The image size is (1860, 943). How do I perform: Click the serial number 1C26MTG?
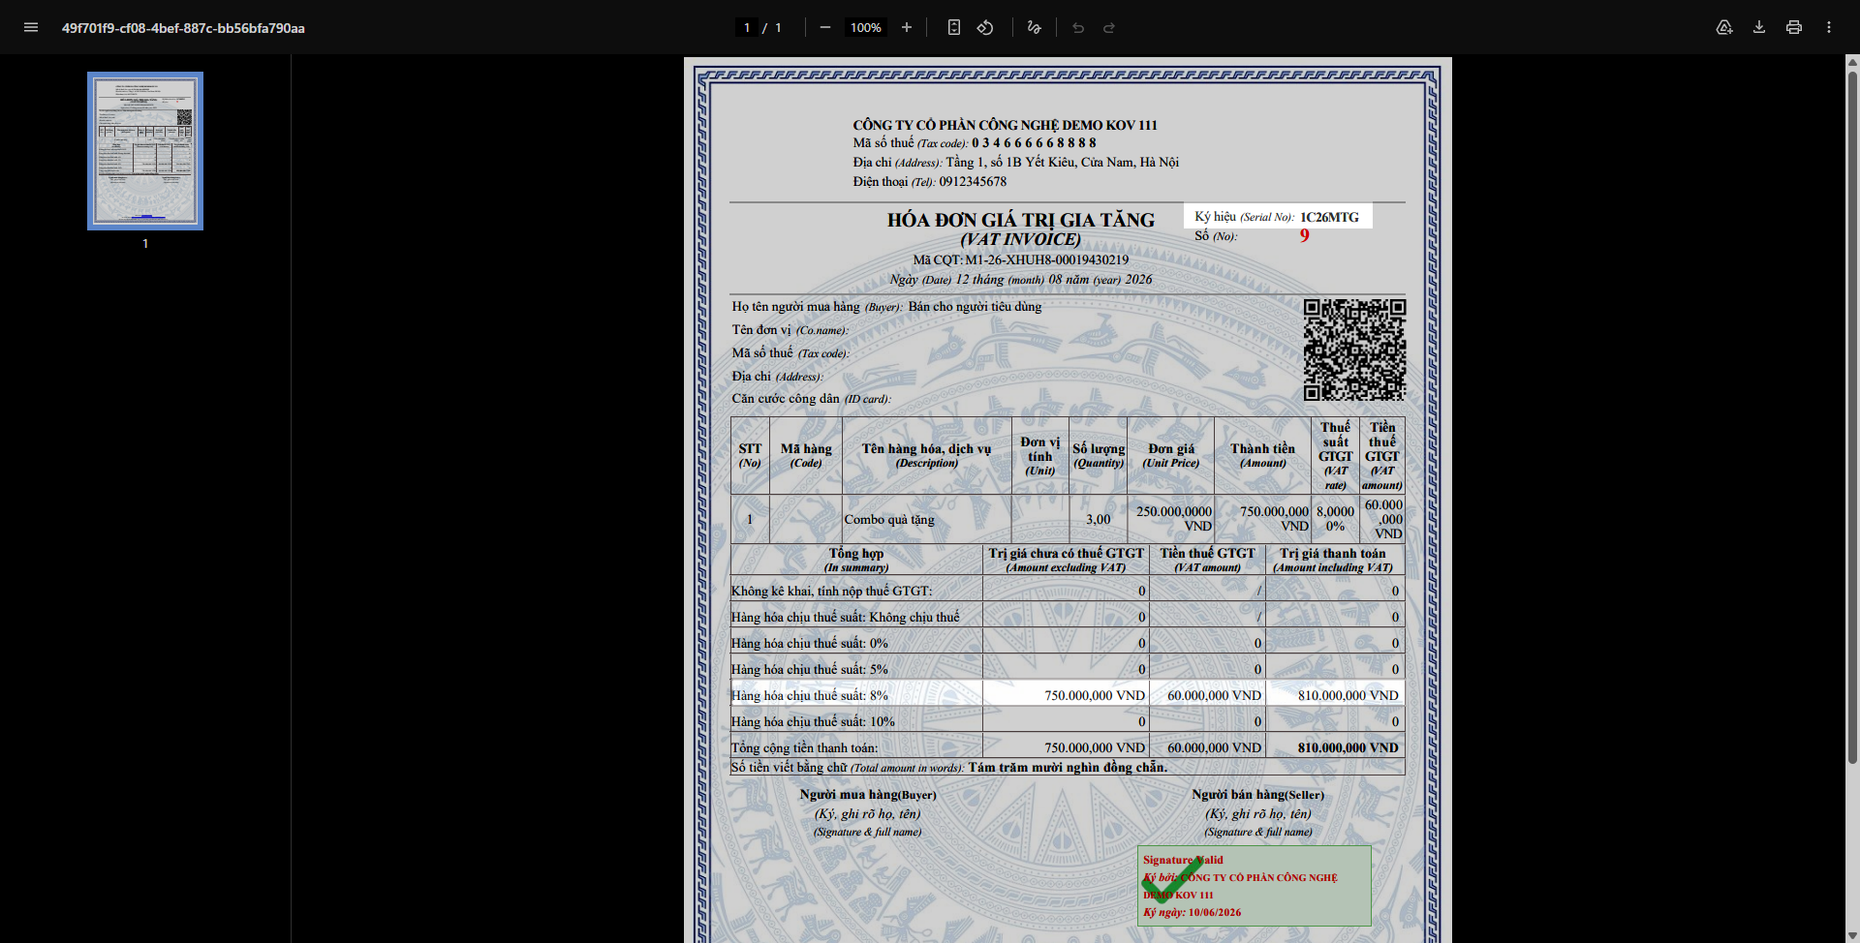(x=1329, y=217)
